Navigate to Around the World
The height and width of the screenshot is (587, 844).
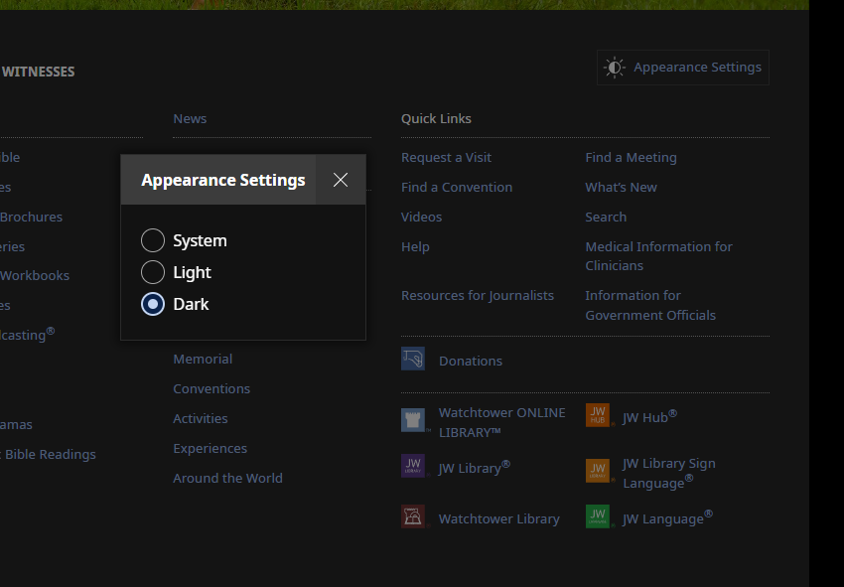pos(227,478)
